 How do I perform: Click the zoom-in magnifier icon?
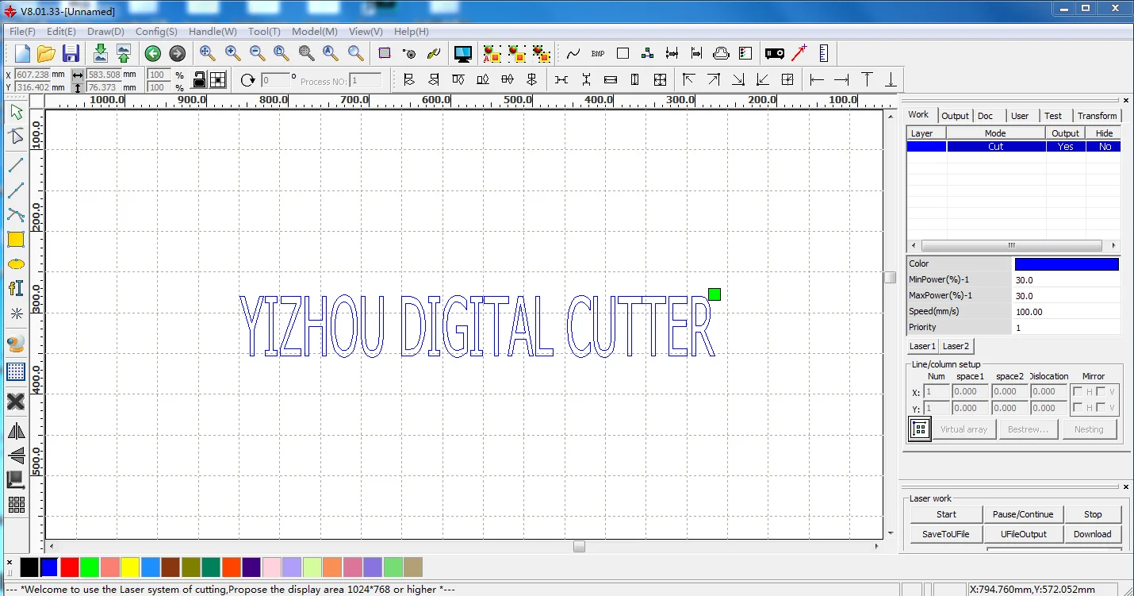(x=233, y=54)
